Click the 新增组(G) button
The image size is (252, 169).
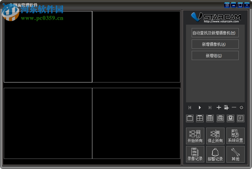coord(215,56)
